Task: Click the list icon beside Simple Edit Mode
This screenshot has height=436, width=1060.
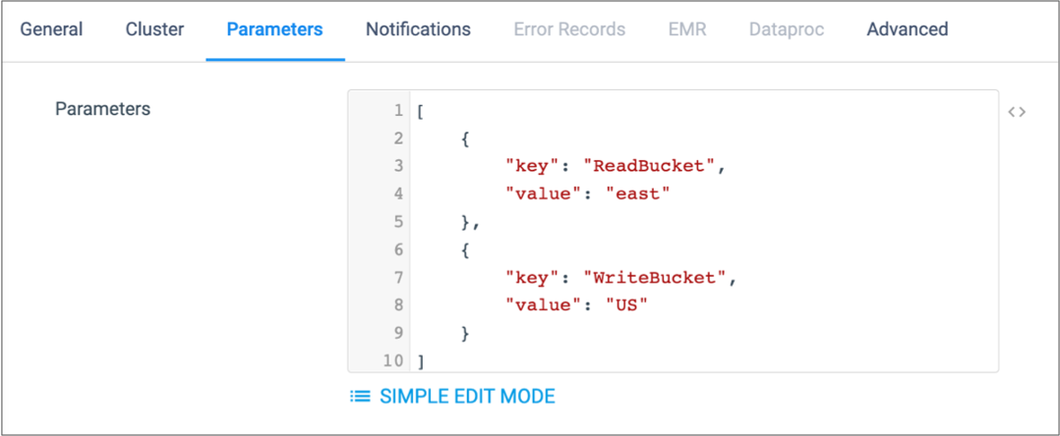Action: (360, 396)
